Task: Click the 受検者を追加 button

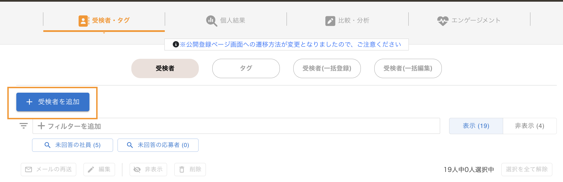Action: 53,102
